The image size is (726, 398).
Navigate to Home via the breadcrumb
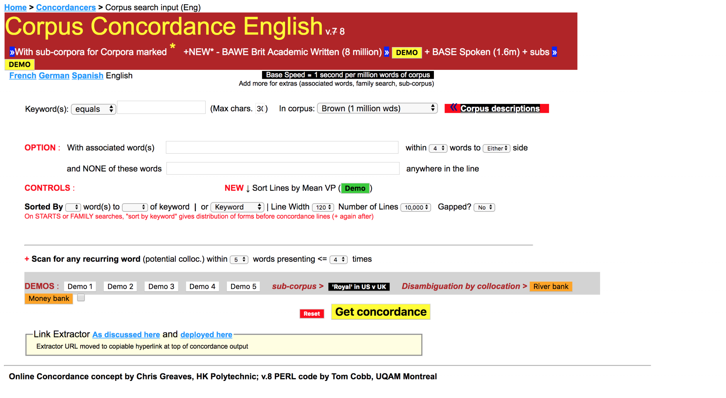click(x=15, y=7)
